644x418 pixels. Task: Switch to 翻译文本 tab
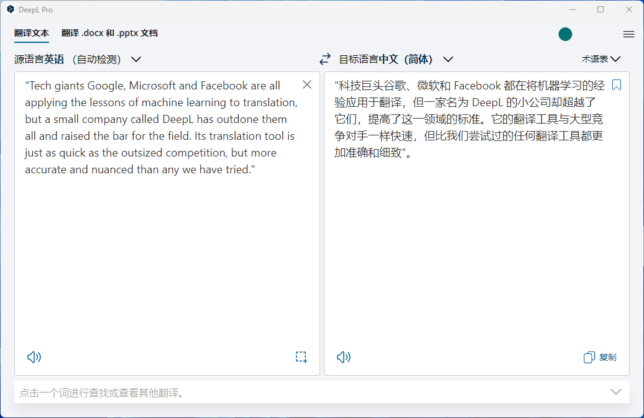click(x=32, y=34)
